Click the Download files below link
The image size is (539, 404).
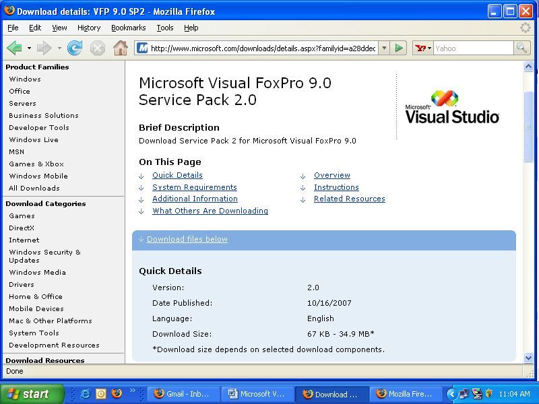(187, 239)
